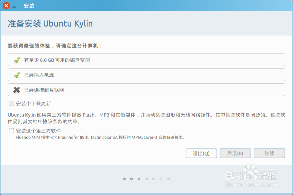Close the installer window with the red button
The width and height of the screenshot is (293, 195).
pyautogui.click(x=6, y=6)
